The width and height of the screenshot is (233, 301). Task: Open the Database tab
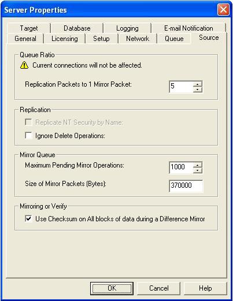pyautogui.click(x=77, y=28)
